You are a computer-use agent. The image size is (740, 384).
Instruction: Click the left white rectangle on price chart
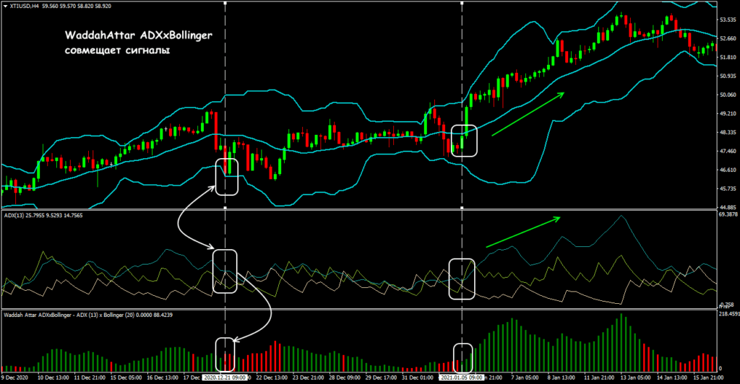(227, 179)
